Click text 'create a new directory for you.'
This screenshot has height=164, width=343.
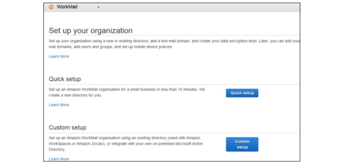pyautogui.click(x=75, y=95)
